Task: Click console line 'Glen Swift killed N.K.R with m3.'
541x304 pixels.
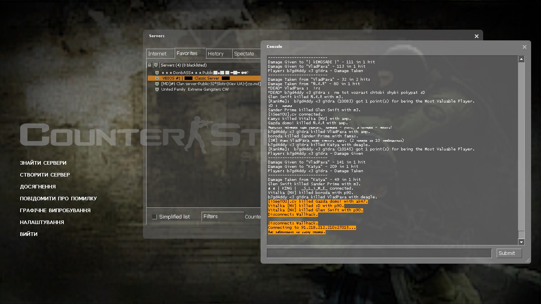Action: (305, 97)
